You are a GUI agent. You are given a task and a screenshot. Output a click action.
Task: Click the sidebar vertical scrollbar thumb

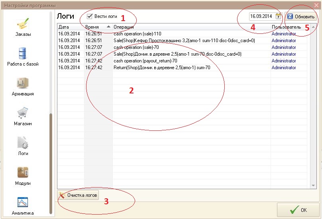coord(51,163)
